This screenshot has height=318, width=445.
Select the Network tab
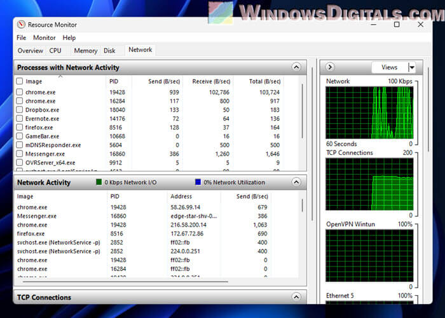pos(140,50)
